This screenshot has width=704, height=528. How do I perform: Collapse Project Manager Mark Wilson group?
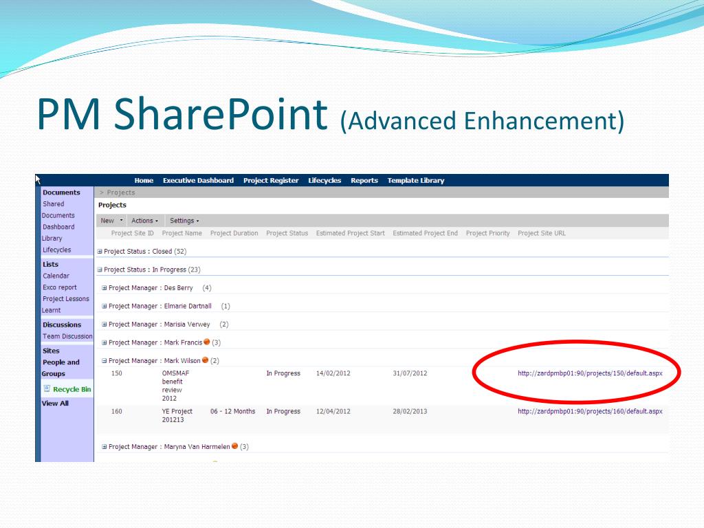(104, 360)
